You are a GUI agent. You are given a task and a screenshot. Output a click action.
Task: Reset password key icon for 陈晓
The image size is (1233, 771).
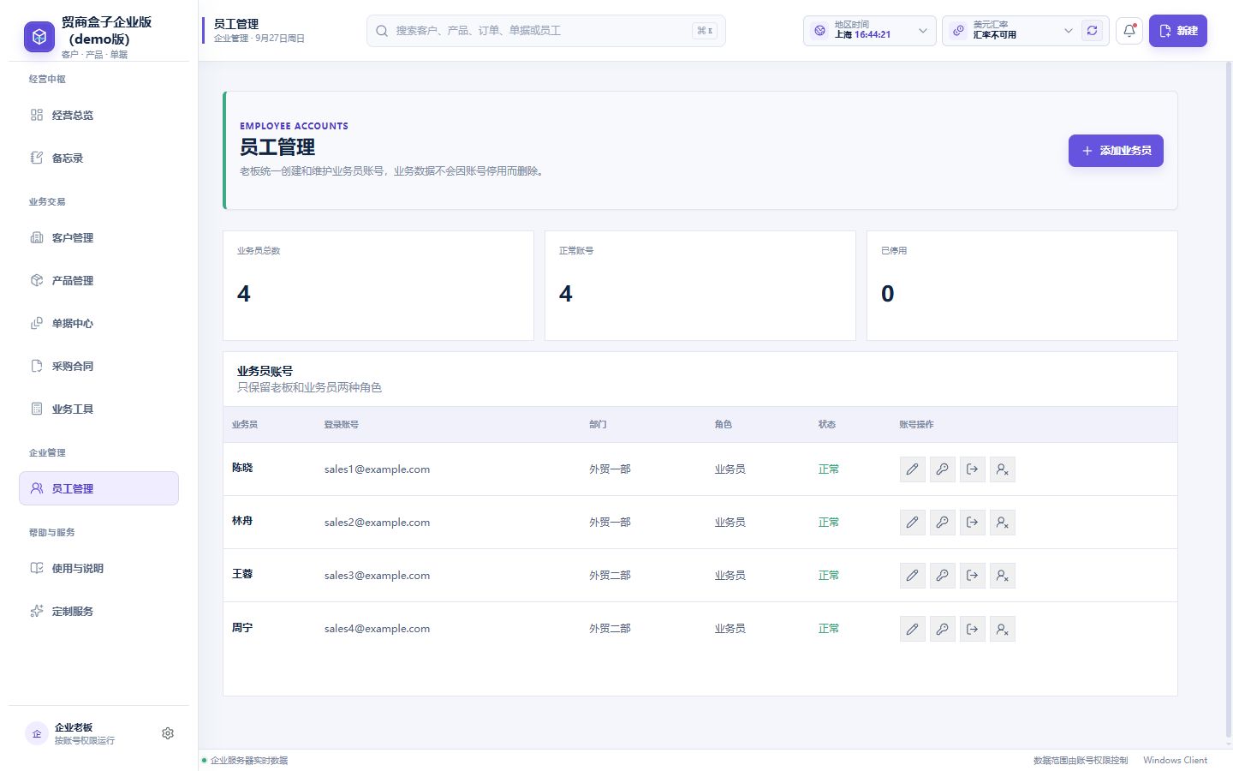943,469
